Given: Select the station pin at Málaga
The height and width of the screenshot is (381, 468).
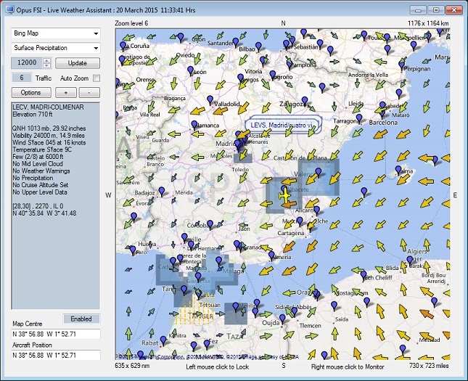Looking at the screenshot, I should [219, 261].
